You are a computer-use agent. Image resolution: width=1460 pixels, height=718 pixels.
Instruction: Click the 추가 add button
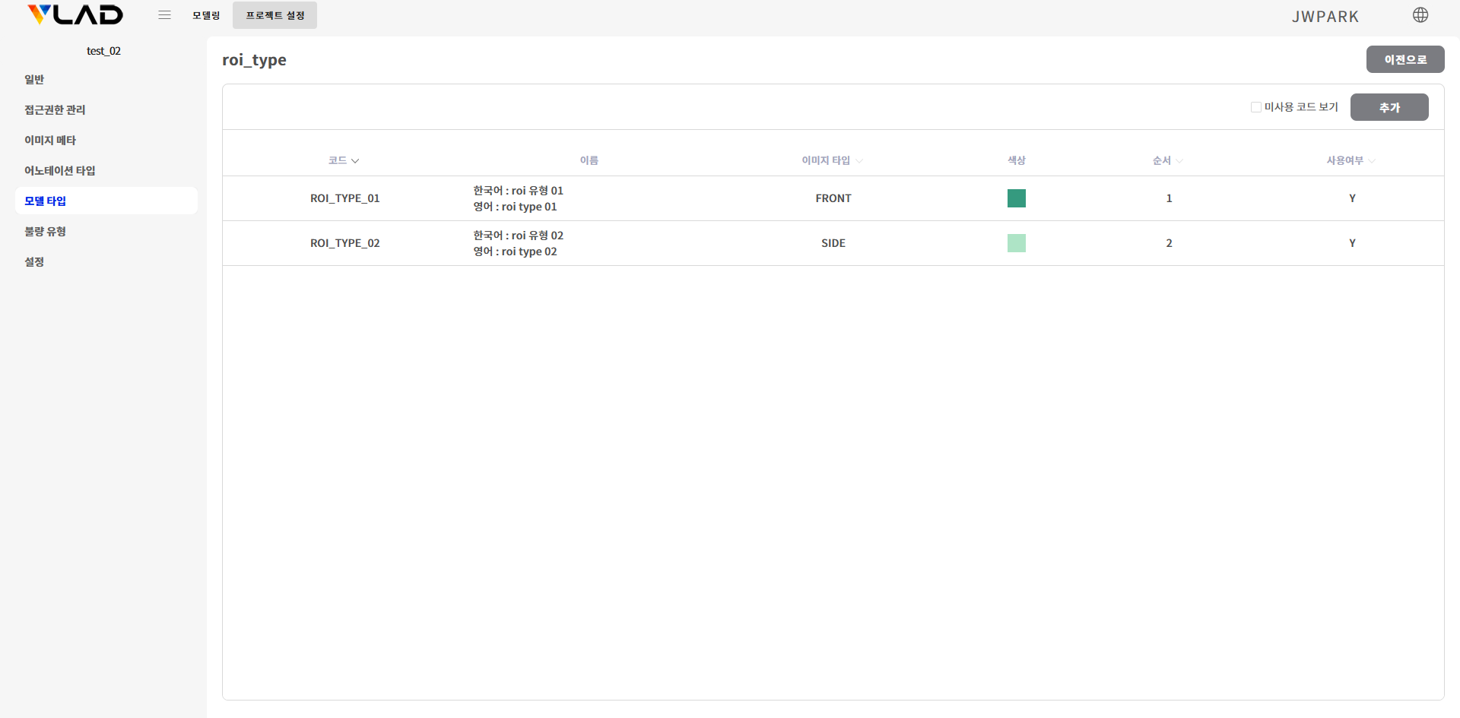[x=1389, y=107]
